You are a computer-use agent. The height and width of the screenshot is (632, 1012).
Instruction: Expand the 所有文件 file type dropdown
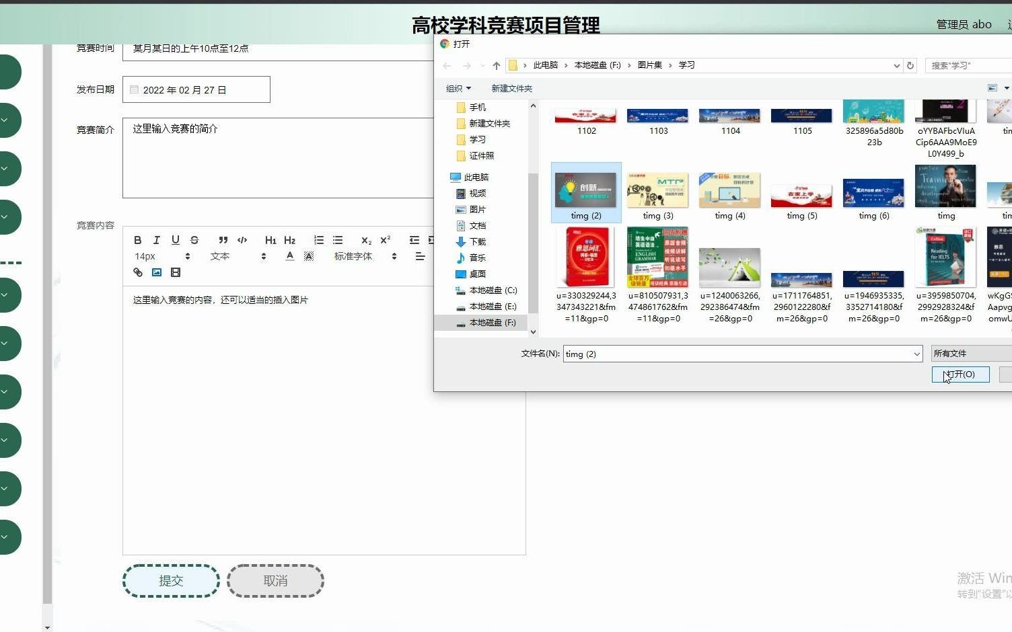click(969, 352)
